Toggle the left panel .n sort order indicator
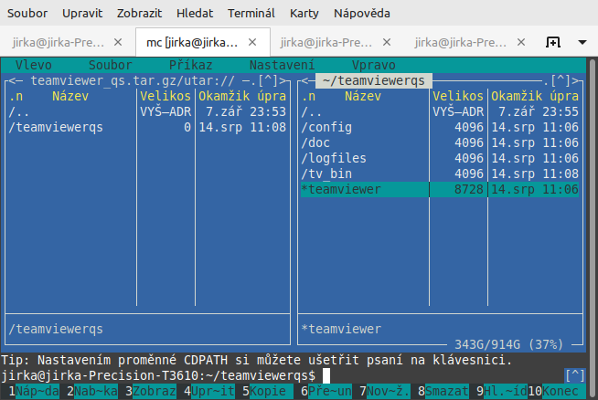 coord(16,96)
